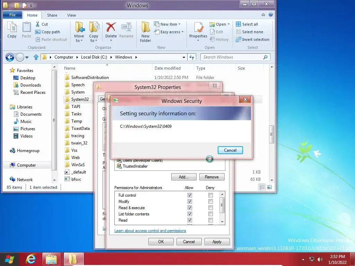Open Internet Explorer from the taskbar
The width and height of the screenshot is (355, 266).
click(x=31, y=259)
